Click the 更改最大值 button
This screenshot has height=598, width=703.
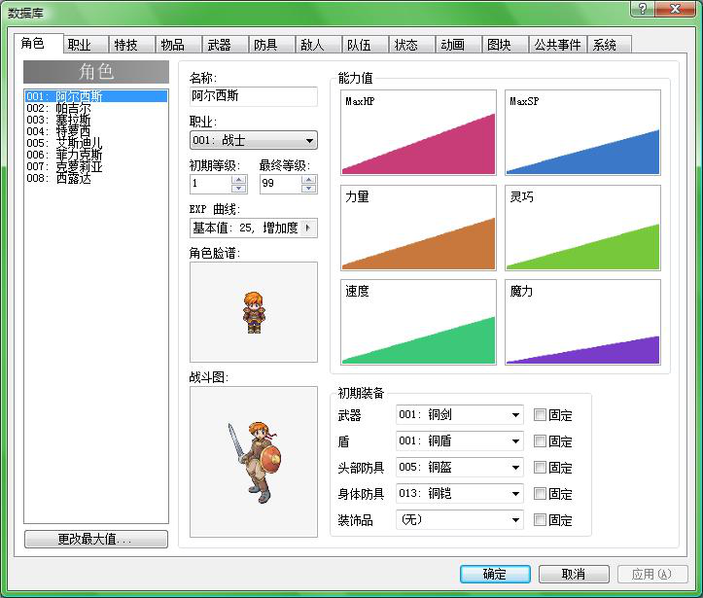click(96, 539)
